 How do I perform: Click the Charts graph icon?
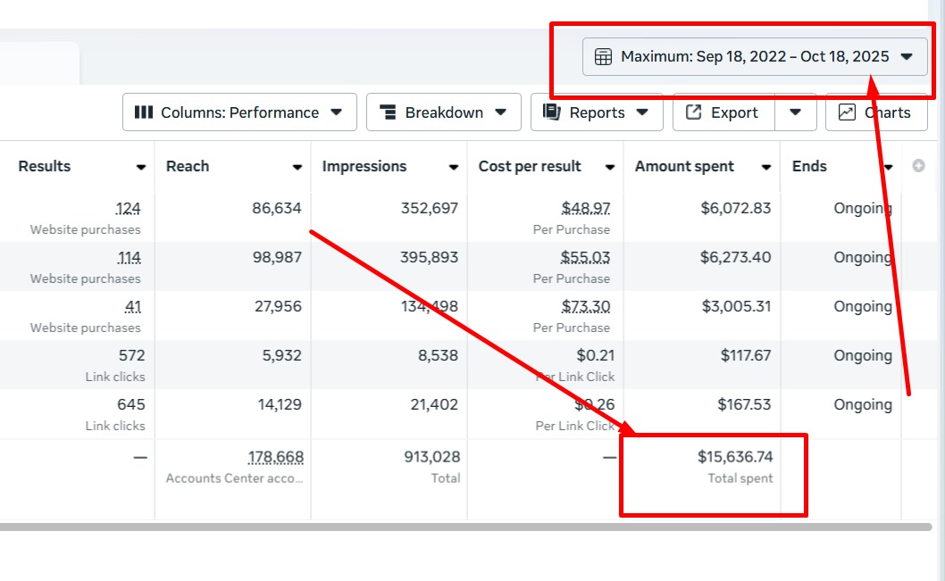tap(847, 112)
